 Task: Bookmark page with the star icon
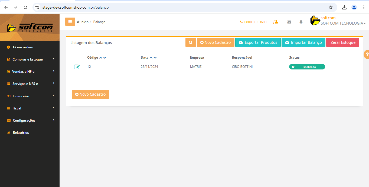click(331, 7)
